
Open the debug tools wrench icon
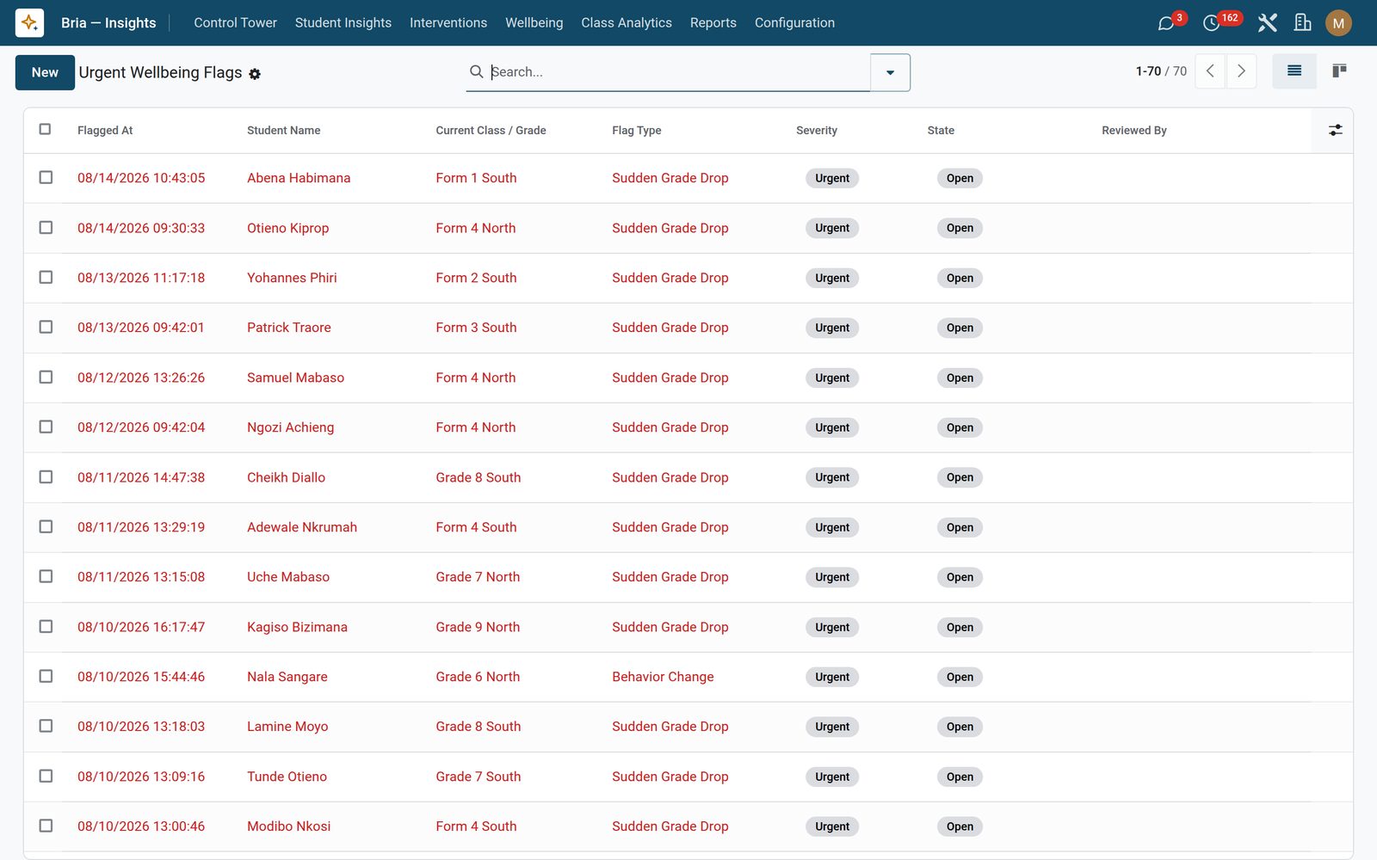tap(1267, 23)
